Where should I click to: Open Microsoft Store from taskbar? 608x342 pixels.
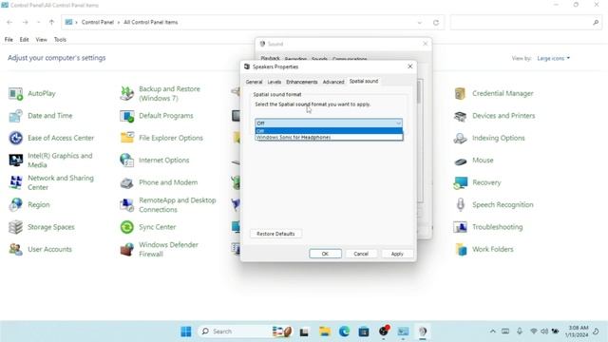pyautogui.click(x=364, y=332)
